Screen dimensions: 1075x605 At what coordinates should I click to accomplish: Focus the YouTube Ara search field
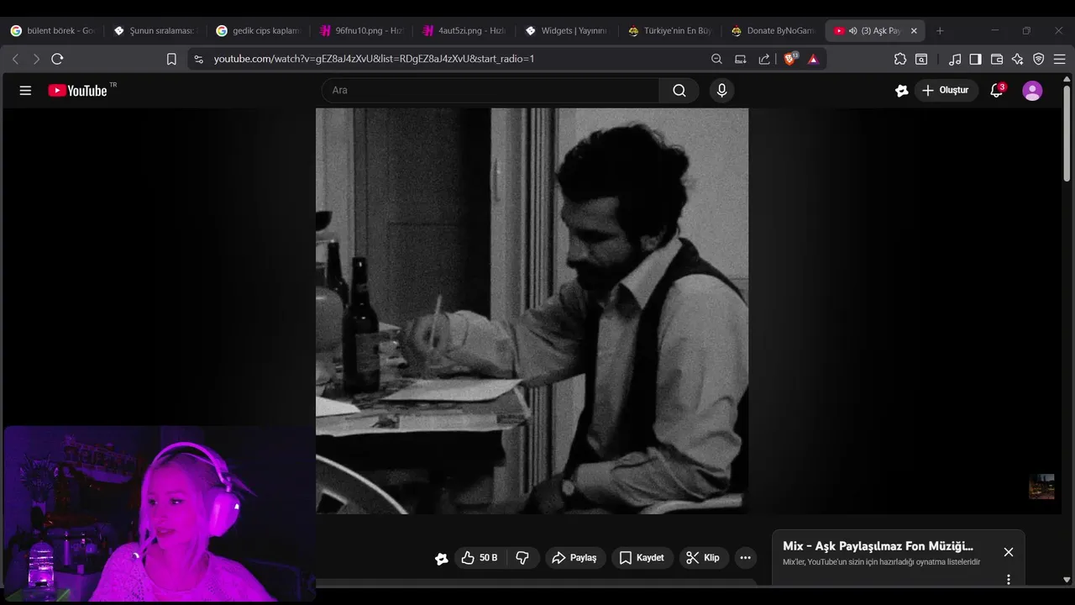(490, 91)
